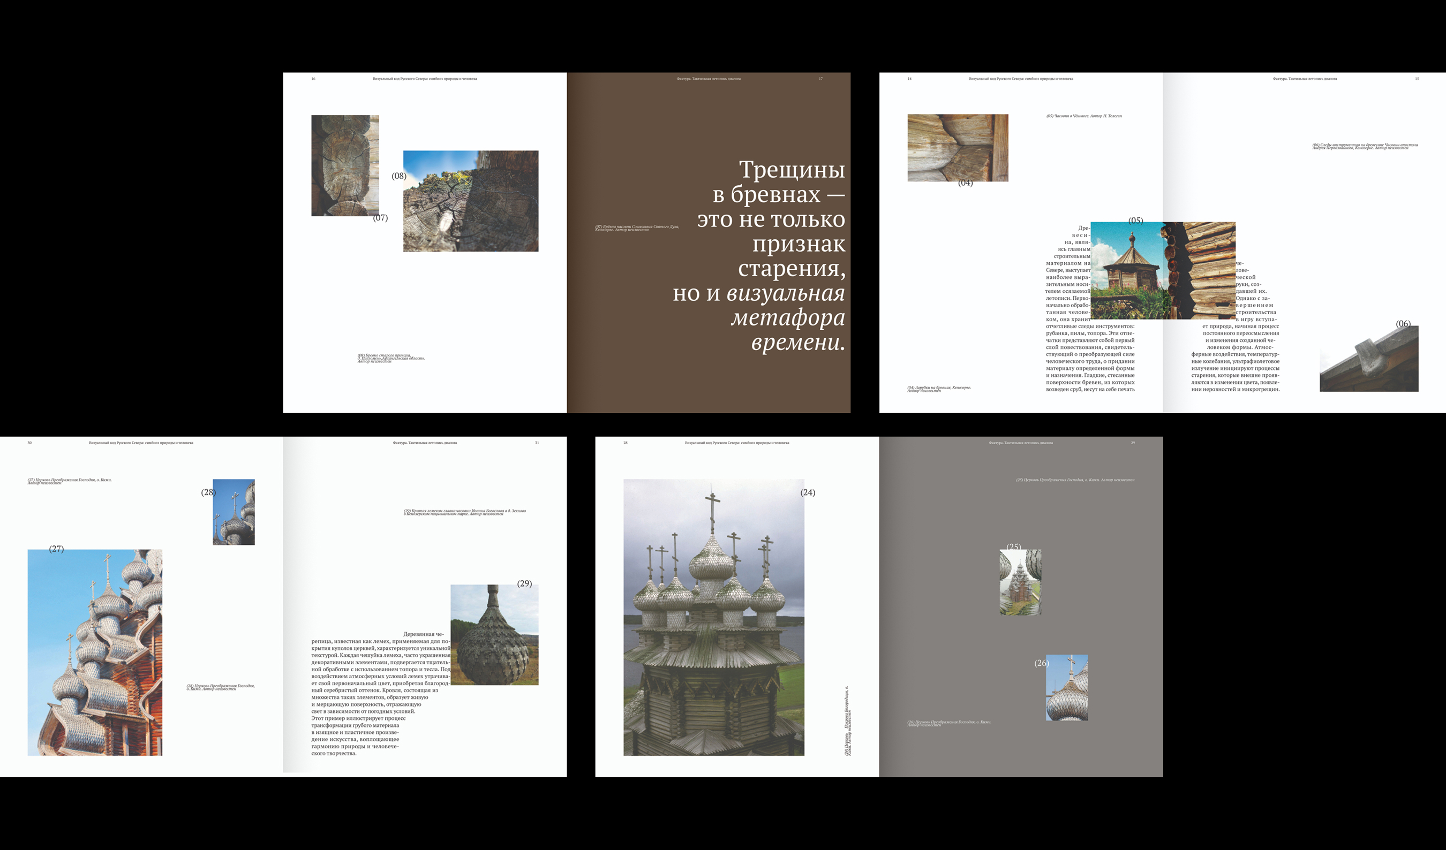Click the figure number '(08)'
Screen dimensions: 1446x850
click(399, 176)
